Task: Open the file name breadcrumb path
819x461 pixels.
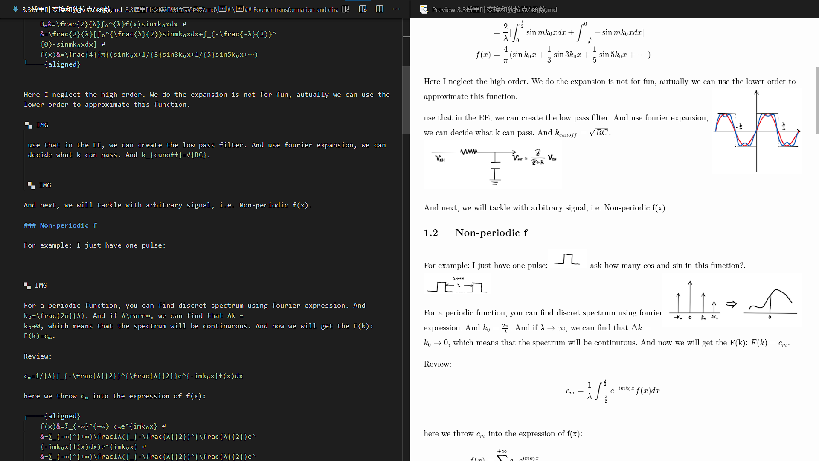Action: [x=171, y=9]
